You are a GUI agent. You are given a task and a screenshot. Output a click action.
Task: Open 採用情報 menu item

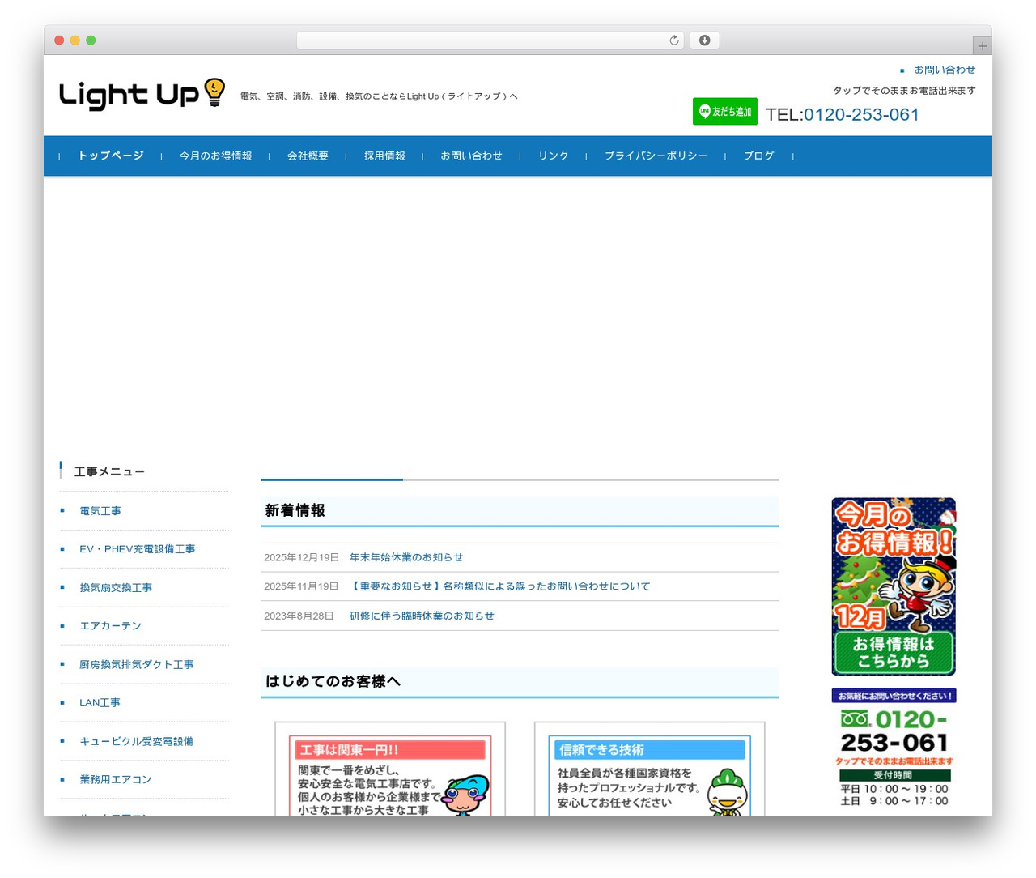point(384,156)
